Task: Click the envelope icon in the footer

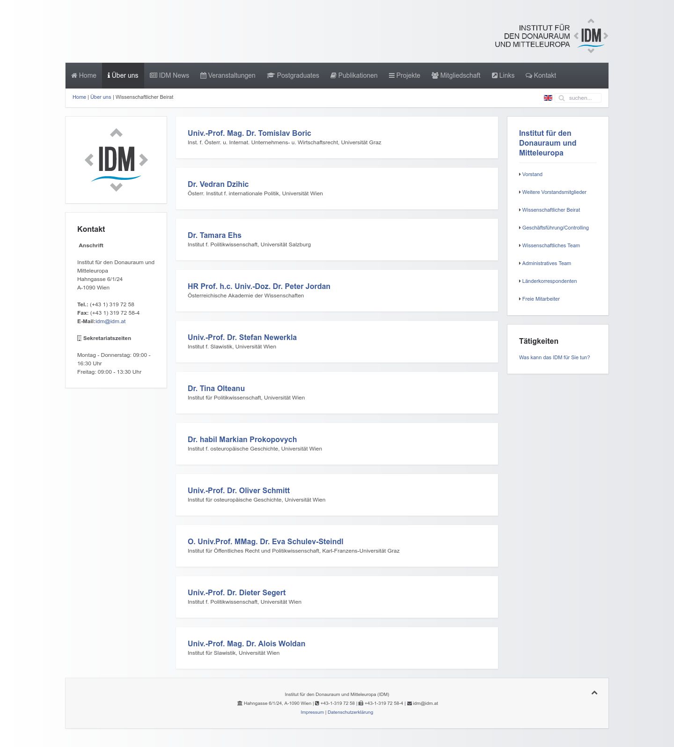Action: 410,703
